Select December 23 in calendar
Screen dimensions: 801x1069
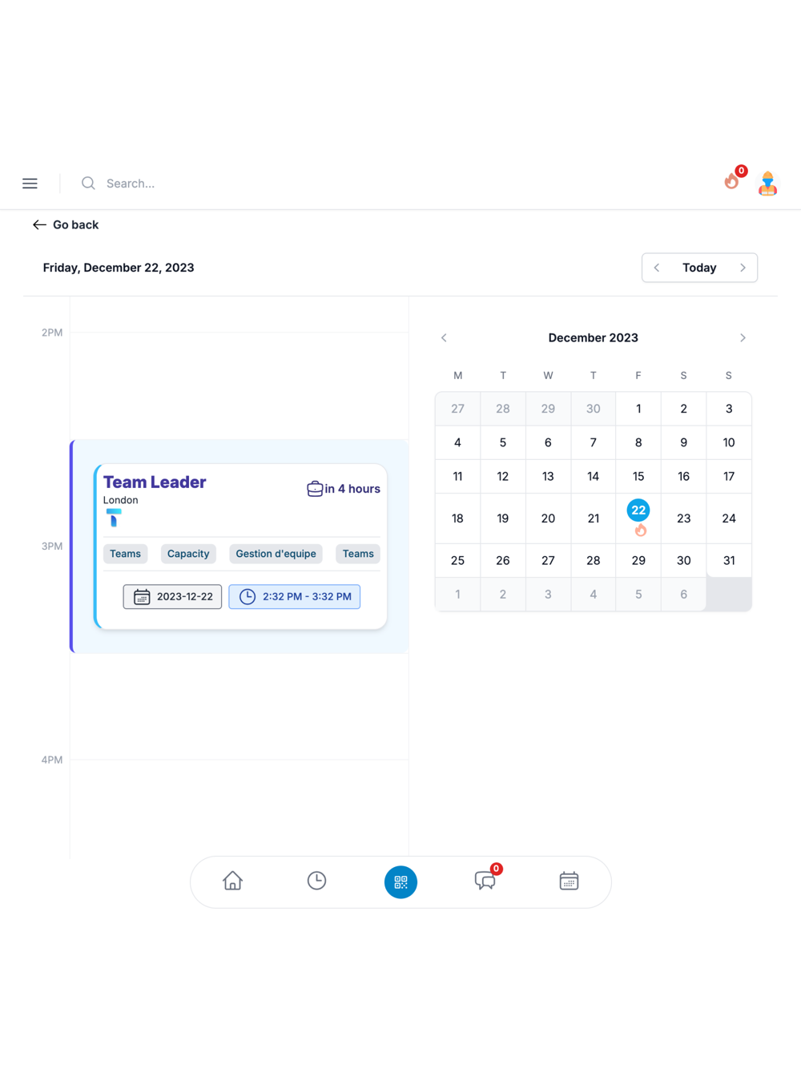[683, 518]
